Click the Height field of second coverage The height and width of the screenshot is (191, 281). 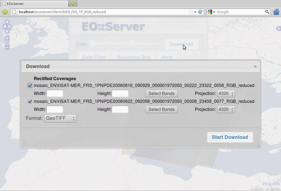click(x=120, y=109)
